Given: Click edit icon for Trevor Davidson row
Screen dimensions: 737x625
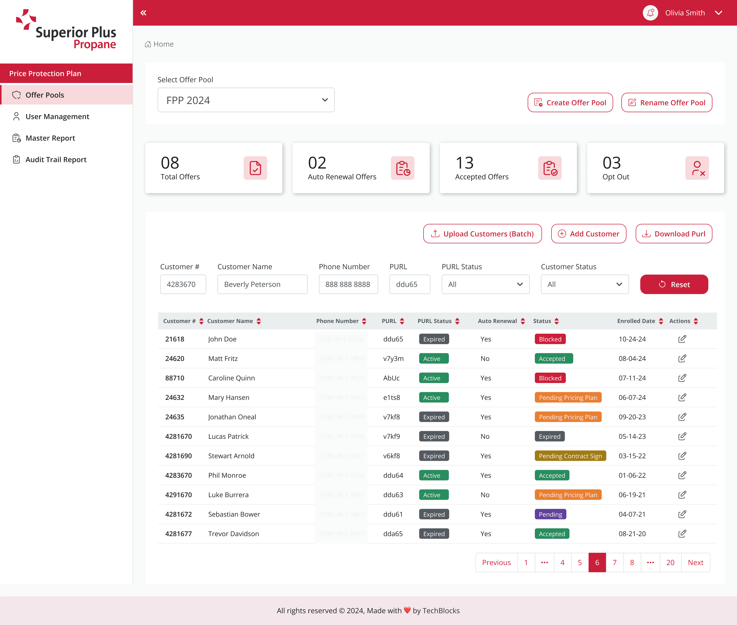Looking at the screenshot, I should 682,534.
